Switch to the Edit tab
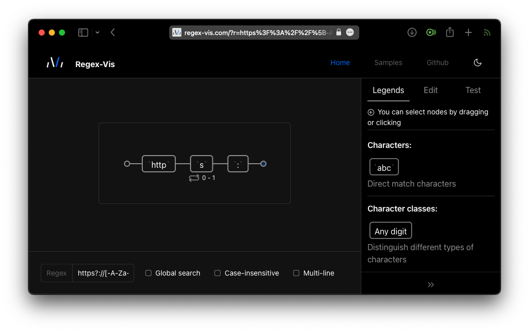This screenshot has width=529, height=332. [430, 90]
